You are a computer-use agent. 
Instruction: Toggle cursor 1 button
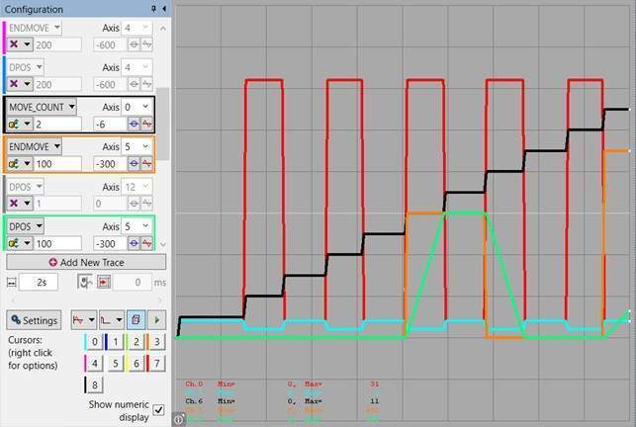click(x=115, y=341)
